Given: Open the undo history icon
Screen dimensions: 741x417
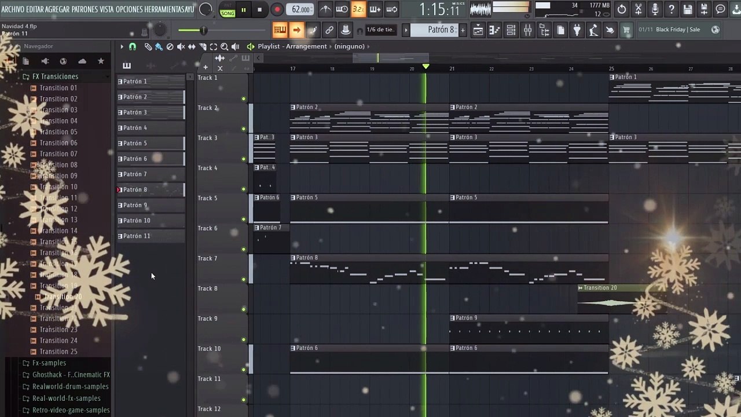Looking at the screenshot, I should click(x=622, y=9).
